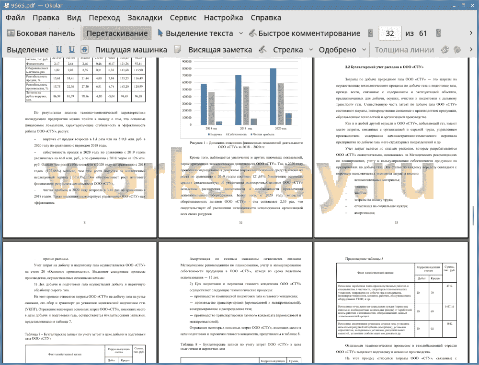Open the Настройка menu
Image resolution: width=479 pixels, height=365 pixels.
coord(223,17)
